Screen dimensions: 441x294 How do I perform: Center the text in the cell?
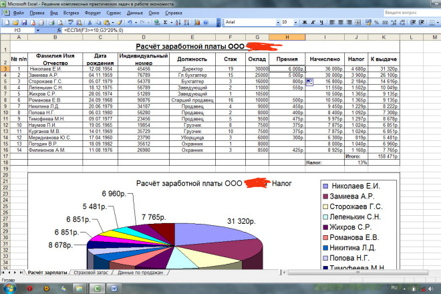(x=341, y=22)
